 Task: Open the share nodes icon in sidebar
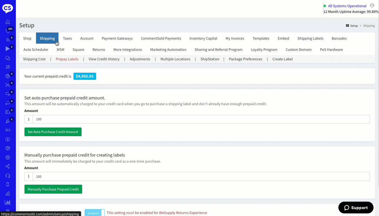[x=8, y=166]
